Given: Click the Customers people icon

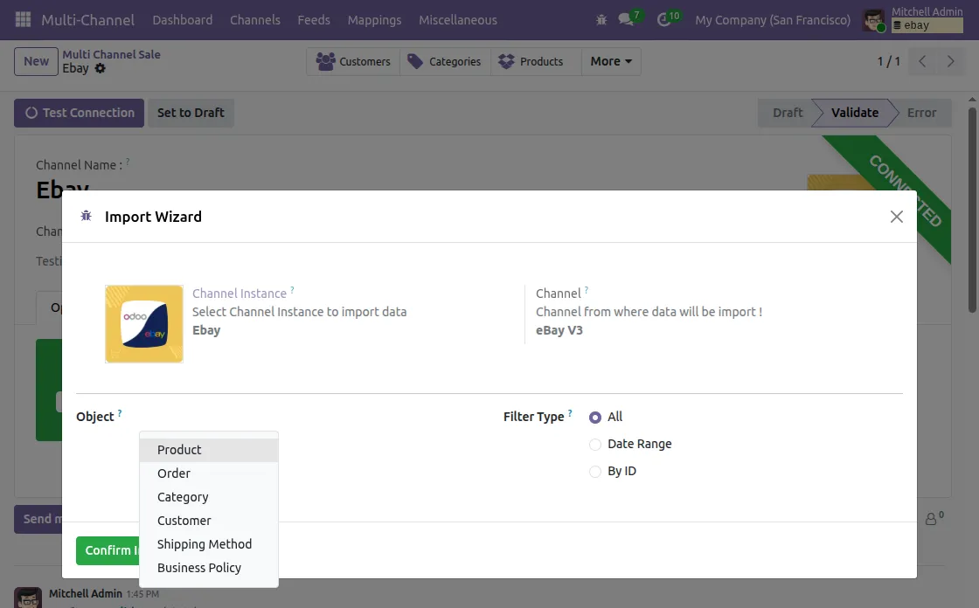Looking at the screenshot, I should (x=325, y=61).
